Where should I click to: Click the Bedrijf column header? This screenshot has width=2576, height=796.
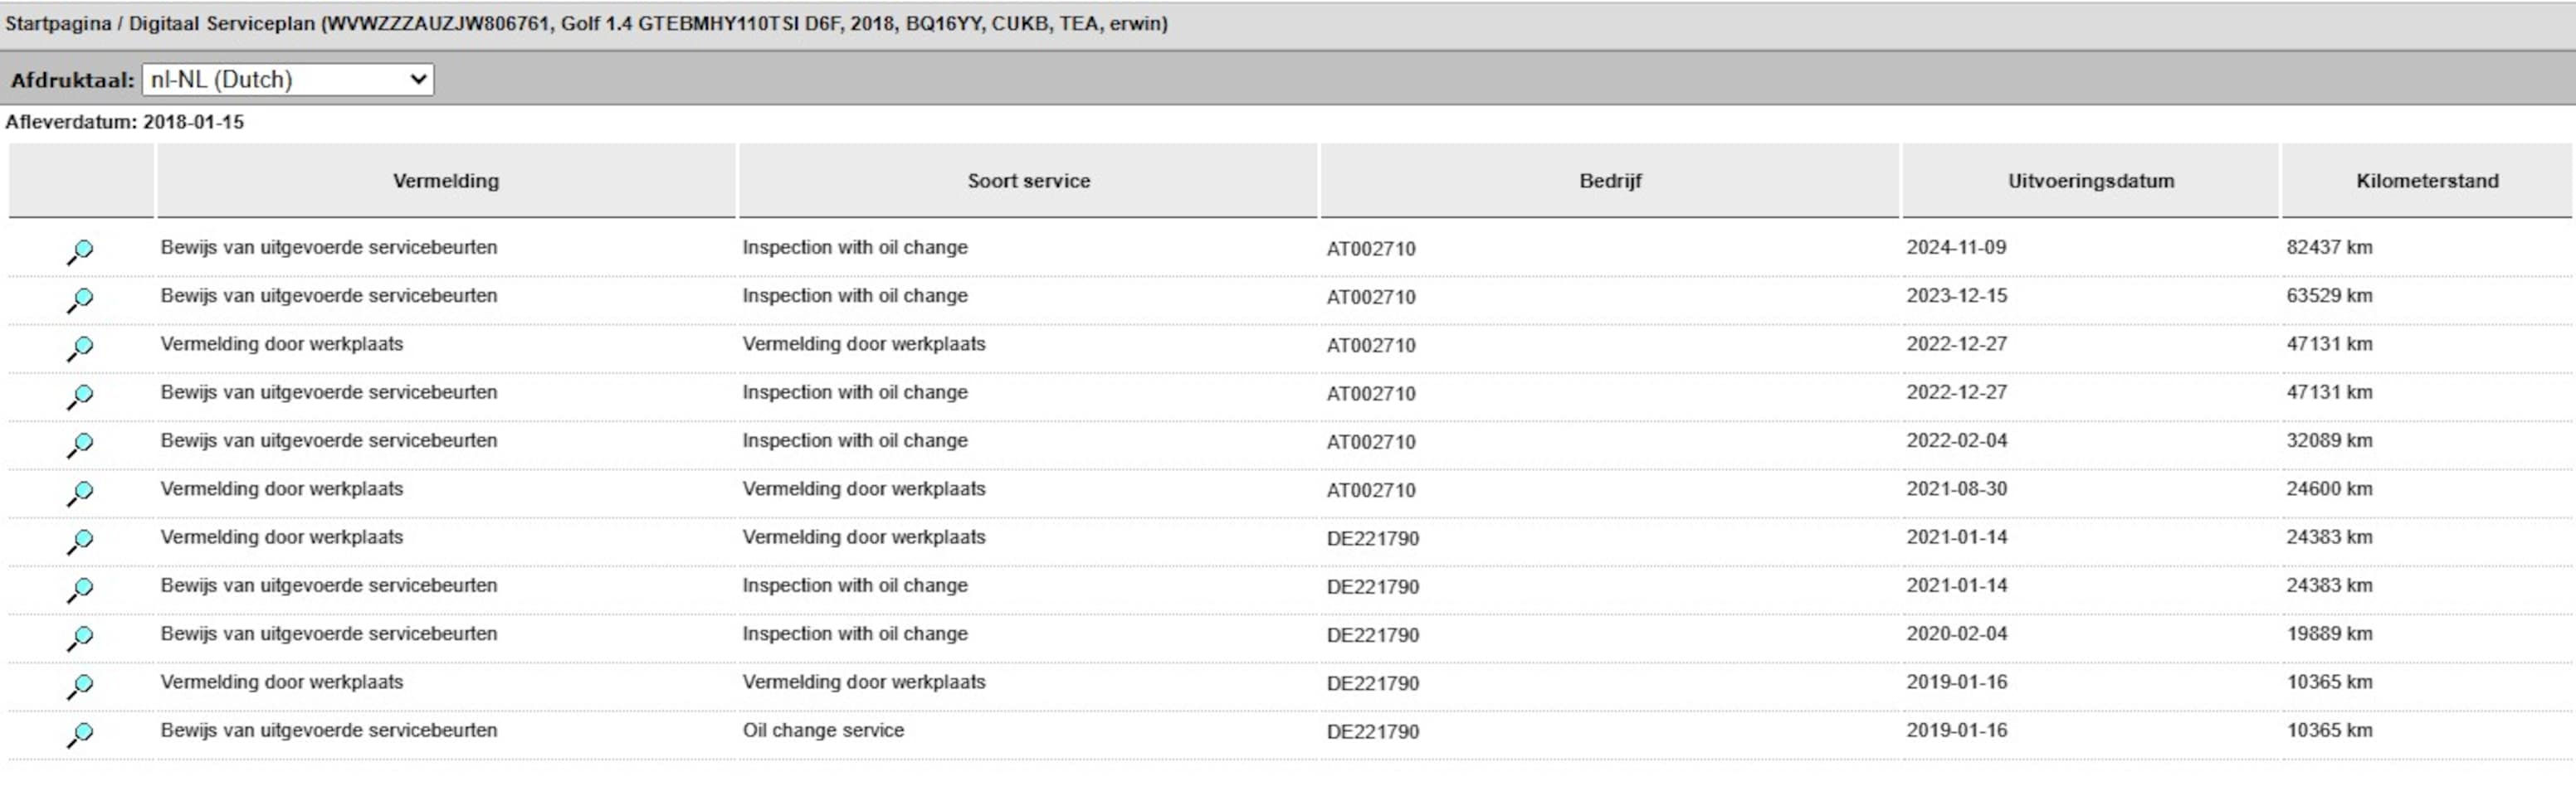coord(1610,181)
